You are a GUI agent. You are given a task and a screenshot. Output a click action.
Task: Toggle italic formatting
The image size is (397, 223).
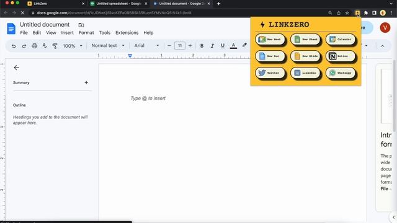pos(212,46)
